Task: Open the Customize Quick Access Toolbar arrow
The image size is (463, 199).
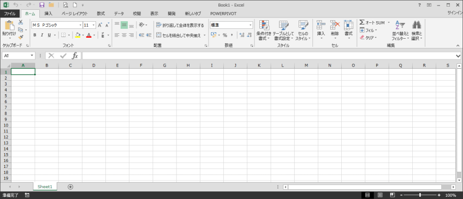Action: pos(82,5)
